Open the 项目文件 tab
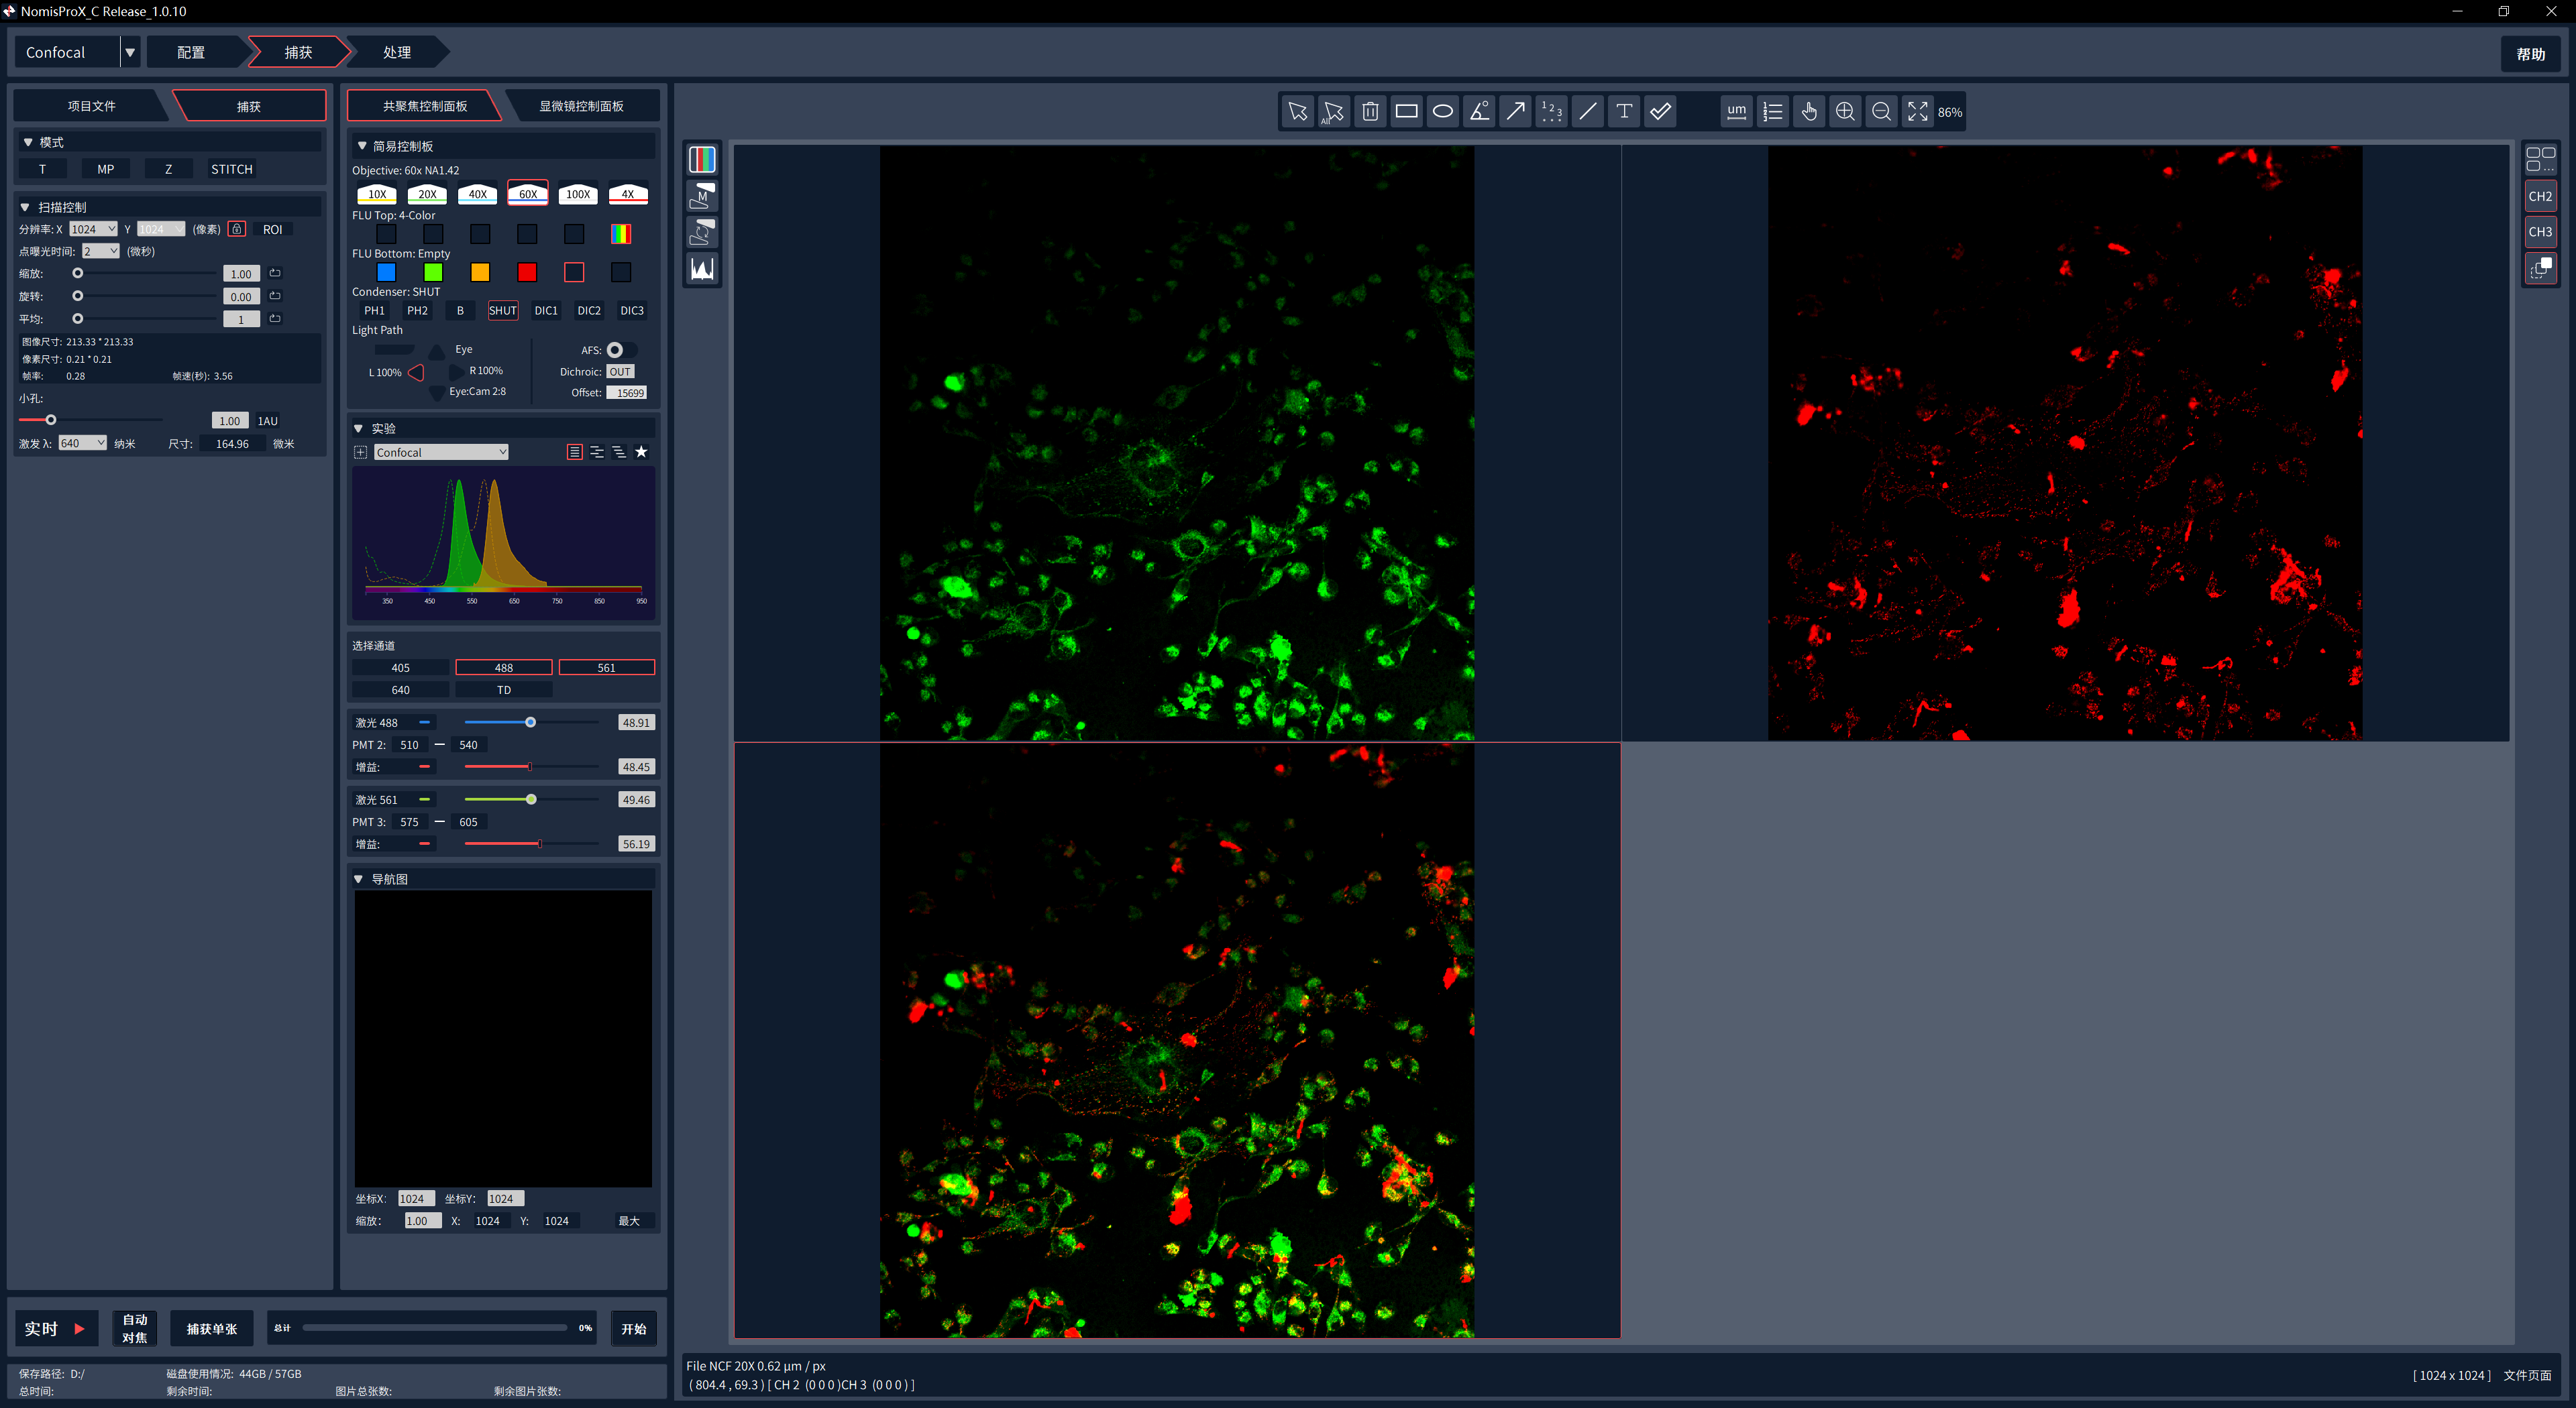This screenshot has height=1408, width=2576. [91, 106]
